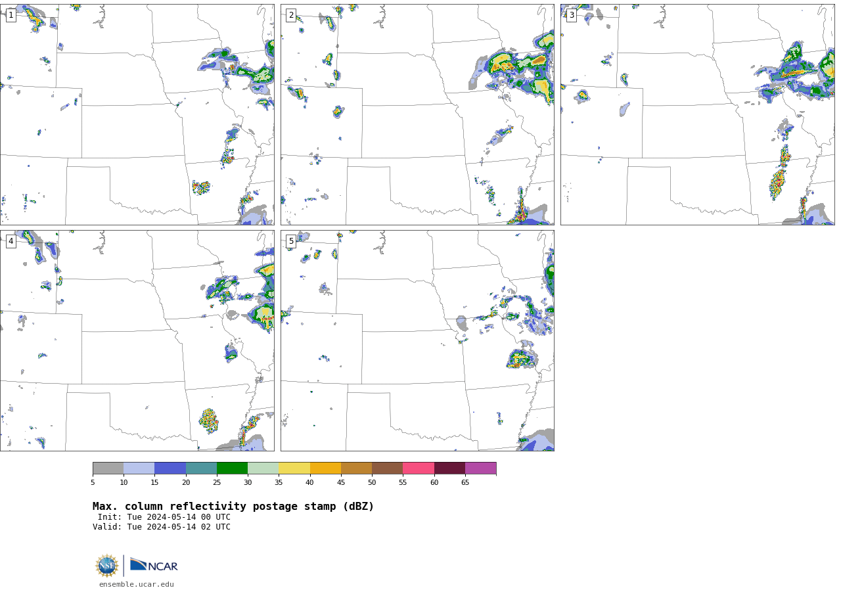Select the pink 55-60 dBZ swatch
Screen dimensions: 841x592
419,468
